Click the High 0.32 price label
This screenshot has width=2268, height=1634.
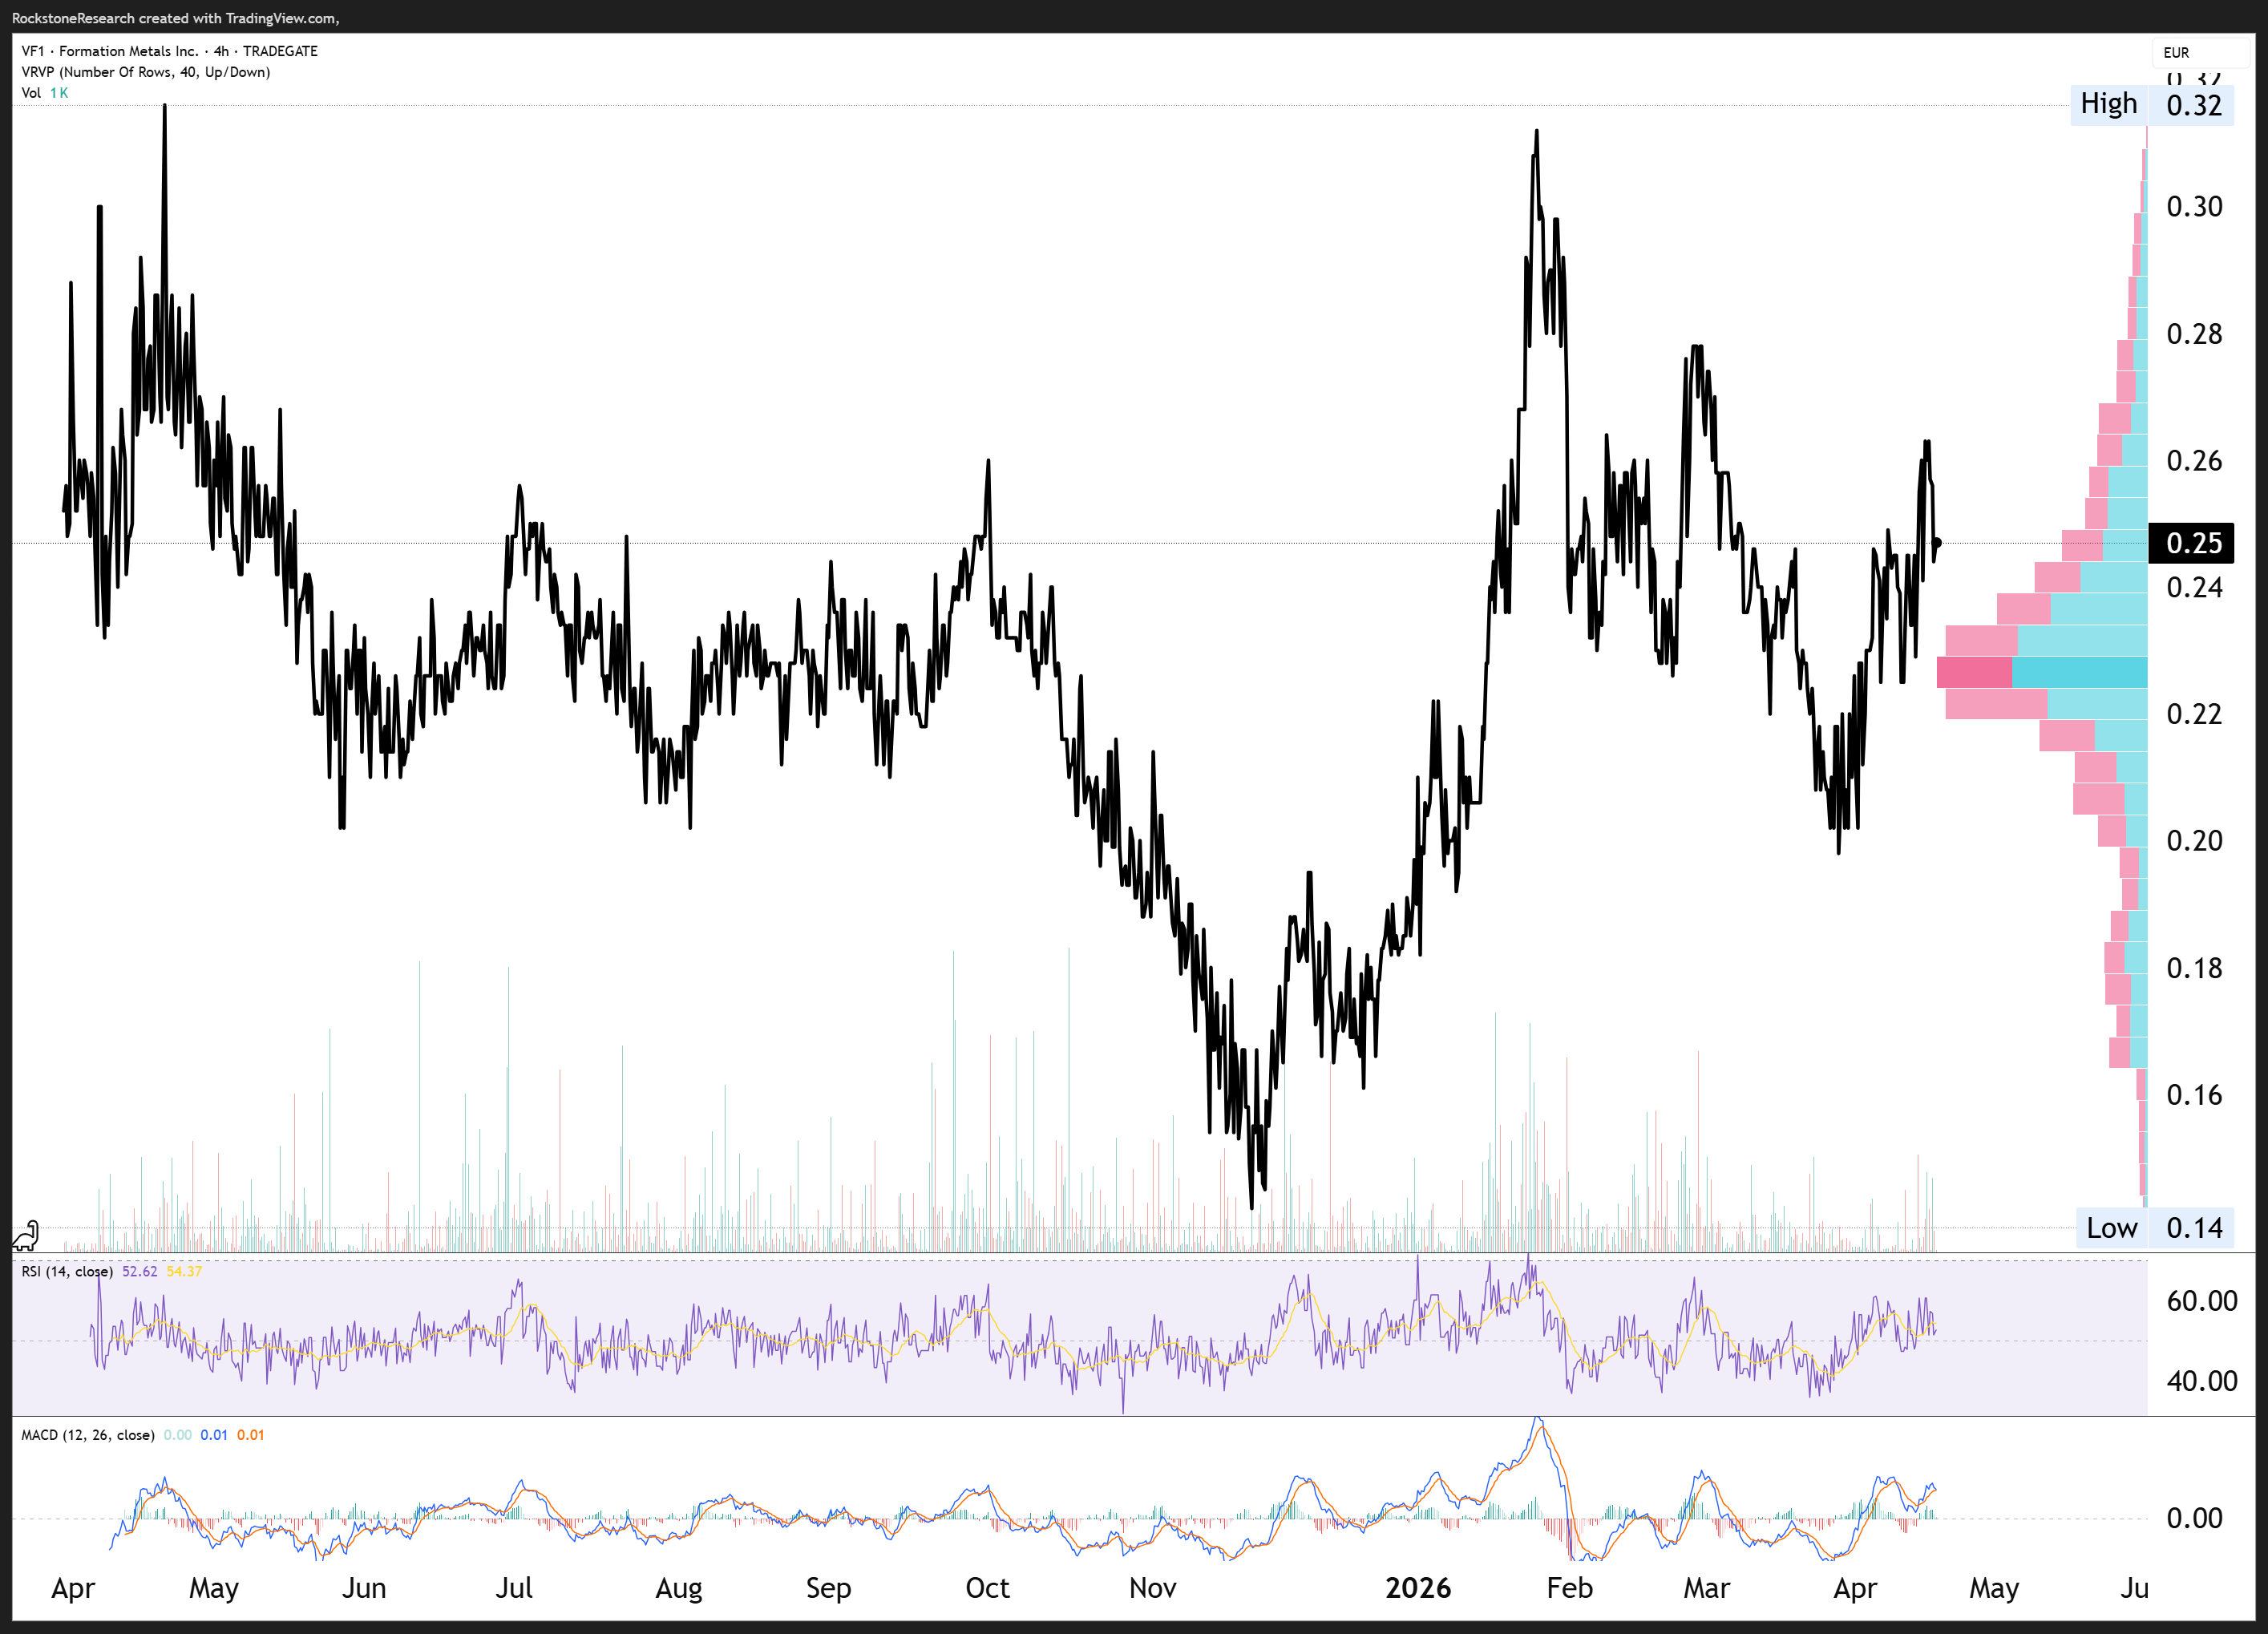click(x=2150, y=104)
